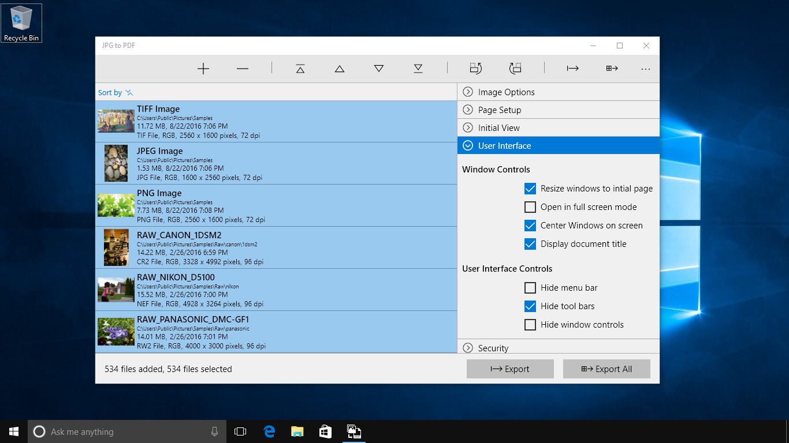Enable Open in full screen mode
This screenshot has width=789, height=443.
[x=530, y=207]
